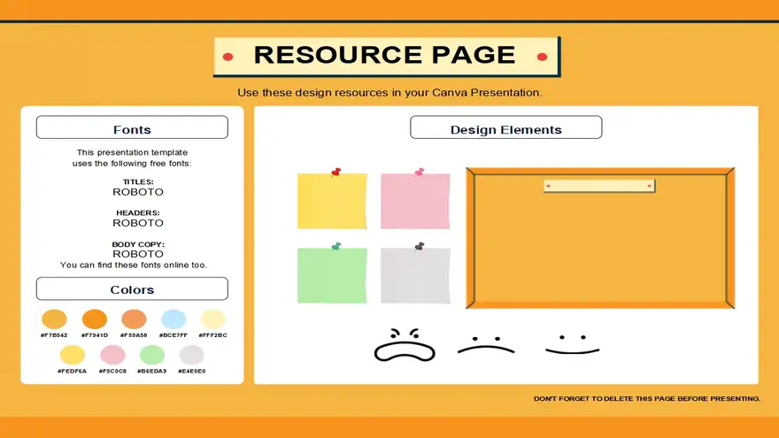The image size is (779, 438).
Task: Select the pink sticky note
Action: pyautogui.click(x=415, y=201)
